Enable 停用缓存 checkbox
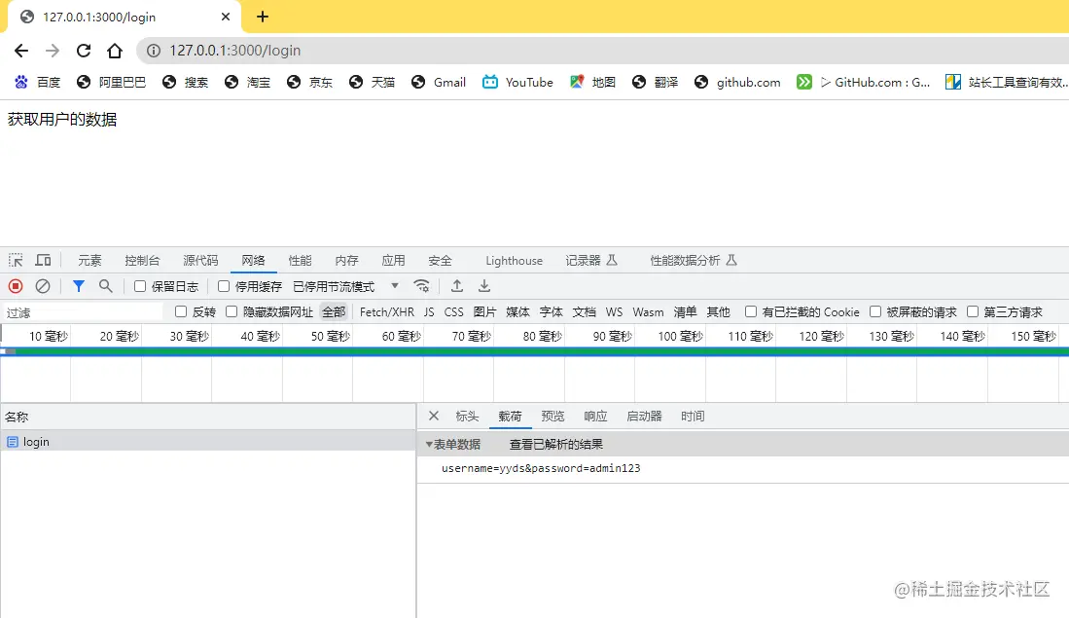1069x618 pixels. [x=224, y=286]
